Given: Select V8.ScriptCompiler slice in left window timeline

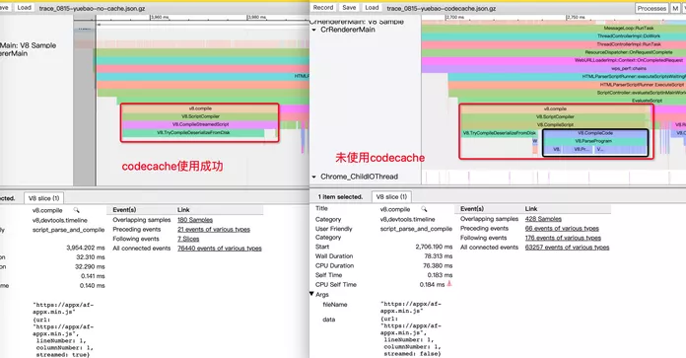Looking at the screenshot, I should tap(200, 116).
